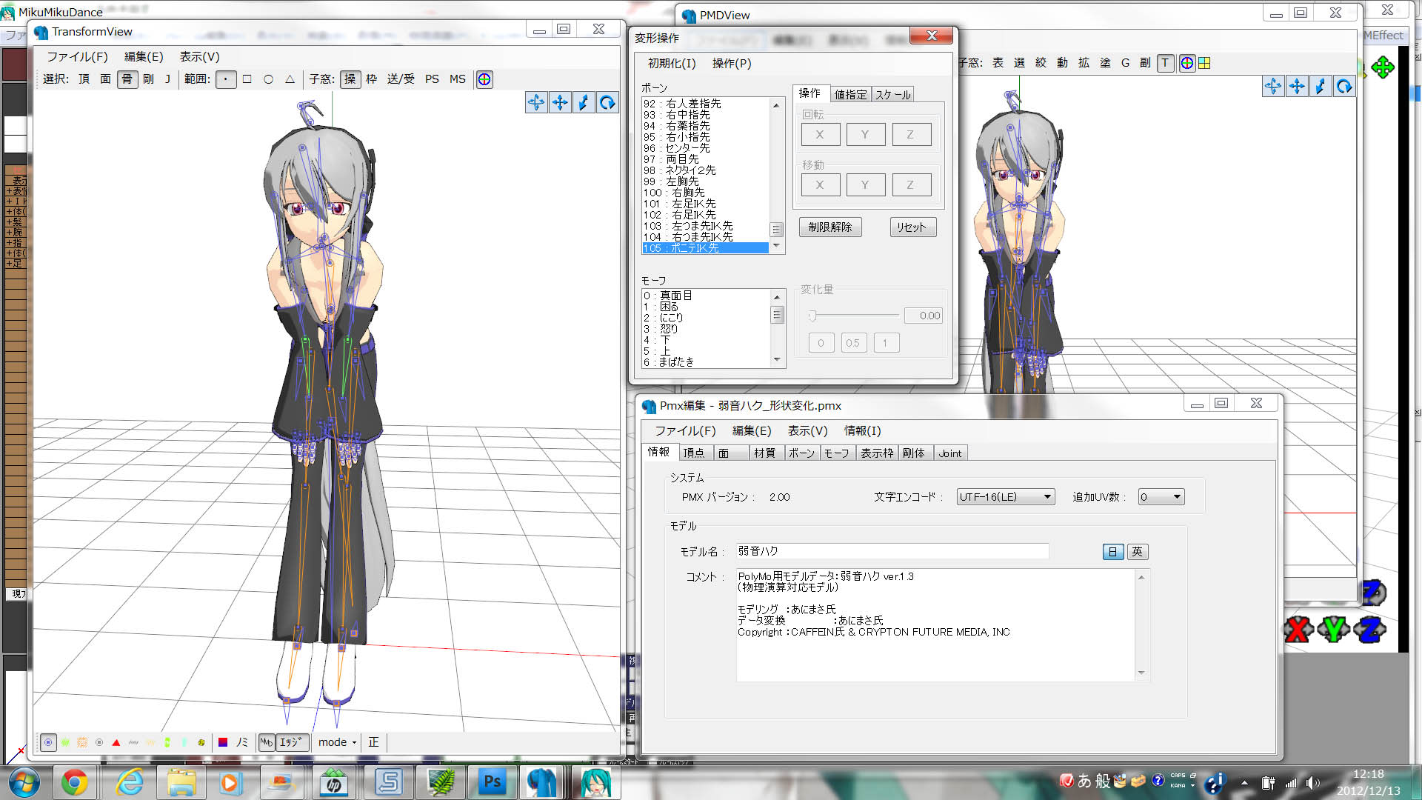
Task: Select the dot range mode in TransformView
Action: (x=226, y=79)
